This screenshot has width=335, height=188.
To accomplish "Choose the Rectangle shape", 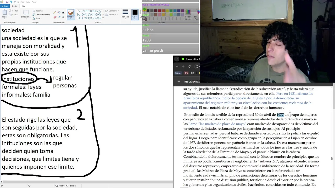I will 89,11.
